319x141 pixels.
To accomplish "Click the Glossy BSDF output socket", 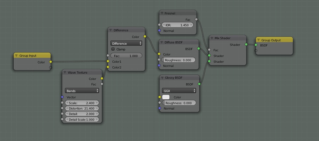I will (199, 84).
